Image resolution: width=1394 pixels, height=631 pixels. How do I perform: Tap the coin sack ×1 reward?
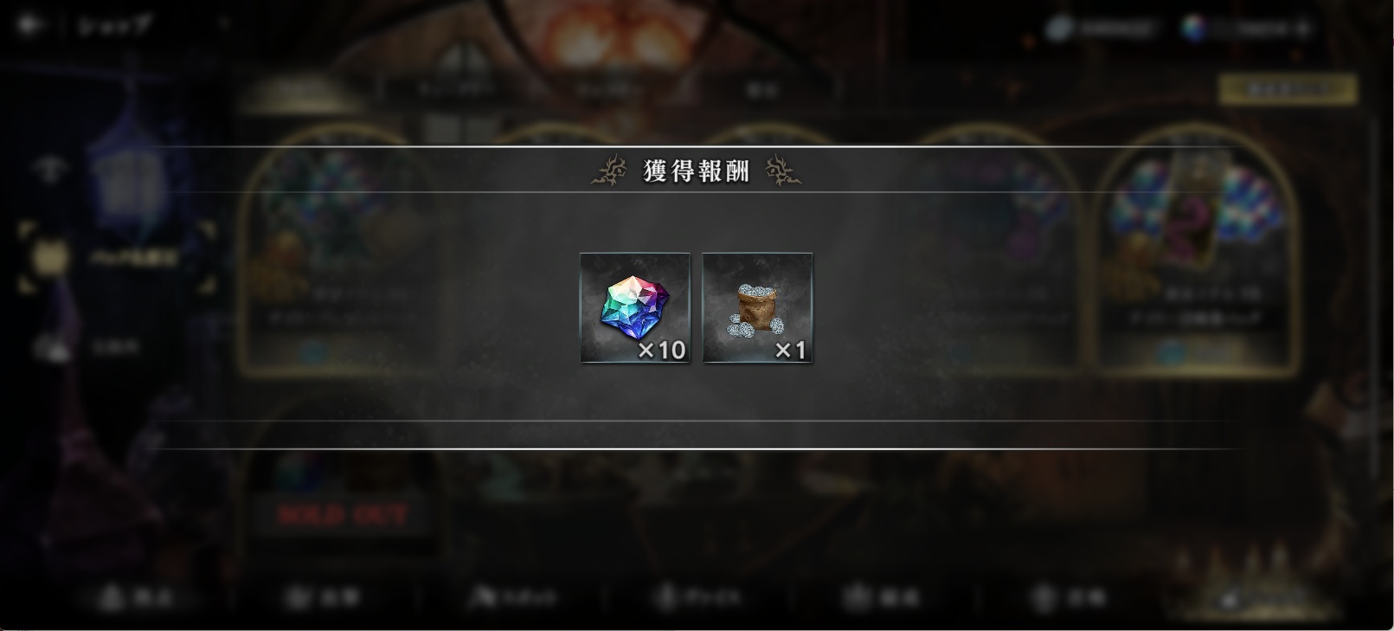click(x=757, y=308)
